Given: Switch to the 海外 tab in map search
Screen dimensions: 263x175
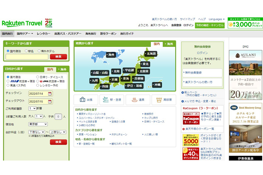Looking at the screenshot, I should (x=169, y=44).
